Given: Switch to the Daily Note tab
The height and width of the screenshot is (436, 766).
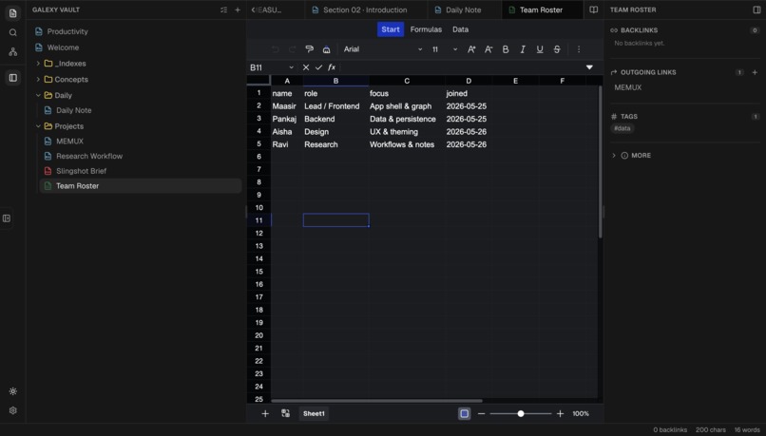Looking at the screenshot, I should pyautogui.click(x=463, y=9).
